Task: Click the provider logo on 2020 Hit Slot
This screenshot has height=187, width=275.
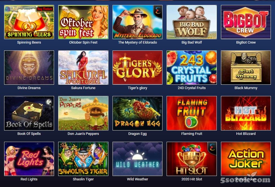Action: pos(212,147)
